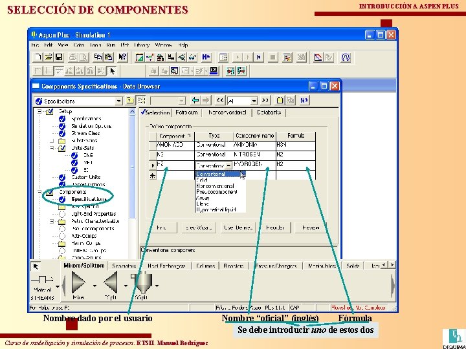The image size is (466, 349).
Task: Collapse the Units-Sets tree node
Action: tap(52, 148)
